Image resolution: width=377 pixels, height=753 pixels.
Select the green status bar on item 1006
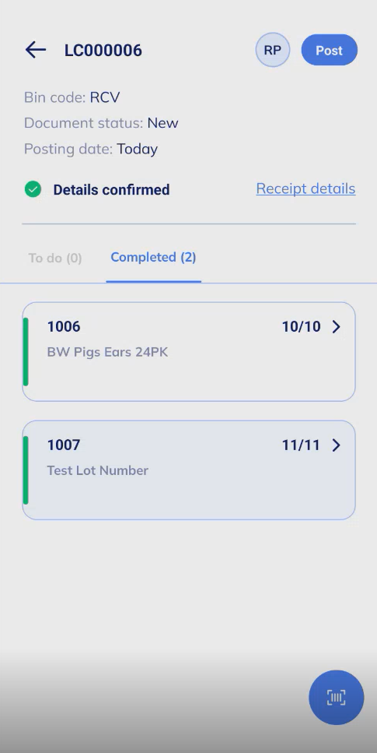click(x=26, y=351)
